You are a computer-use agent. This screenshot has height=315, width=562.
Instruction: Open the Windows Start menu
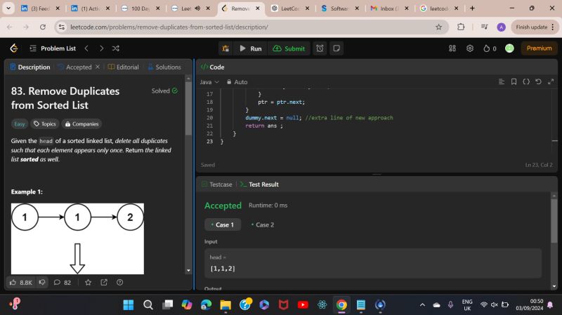click(129, 304)
